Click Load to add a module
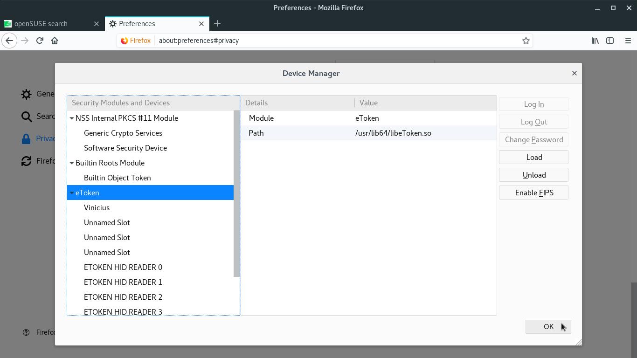 (533, 158)
